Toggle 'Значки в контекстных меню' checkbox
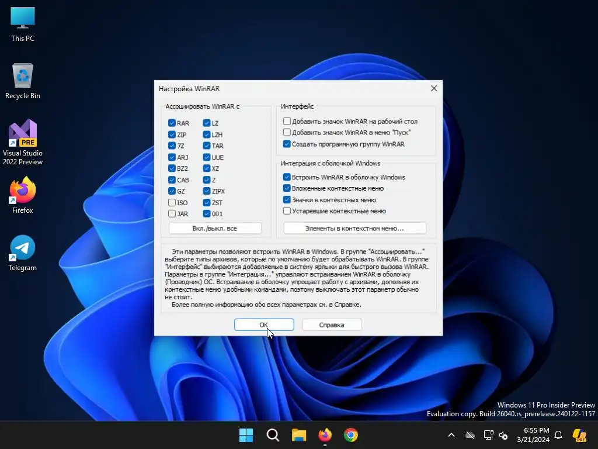The image size is (598, 449). [x=287, y=199]
